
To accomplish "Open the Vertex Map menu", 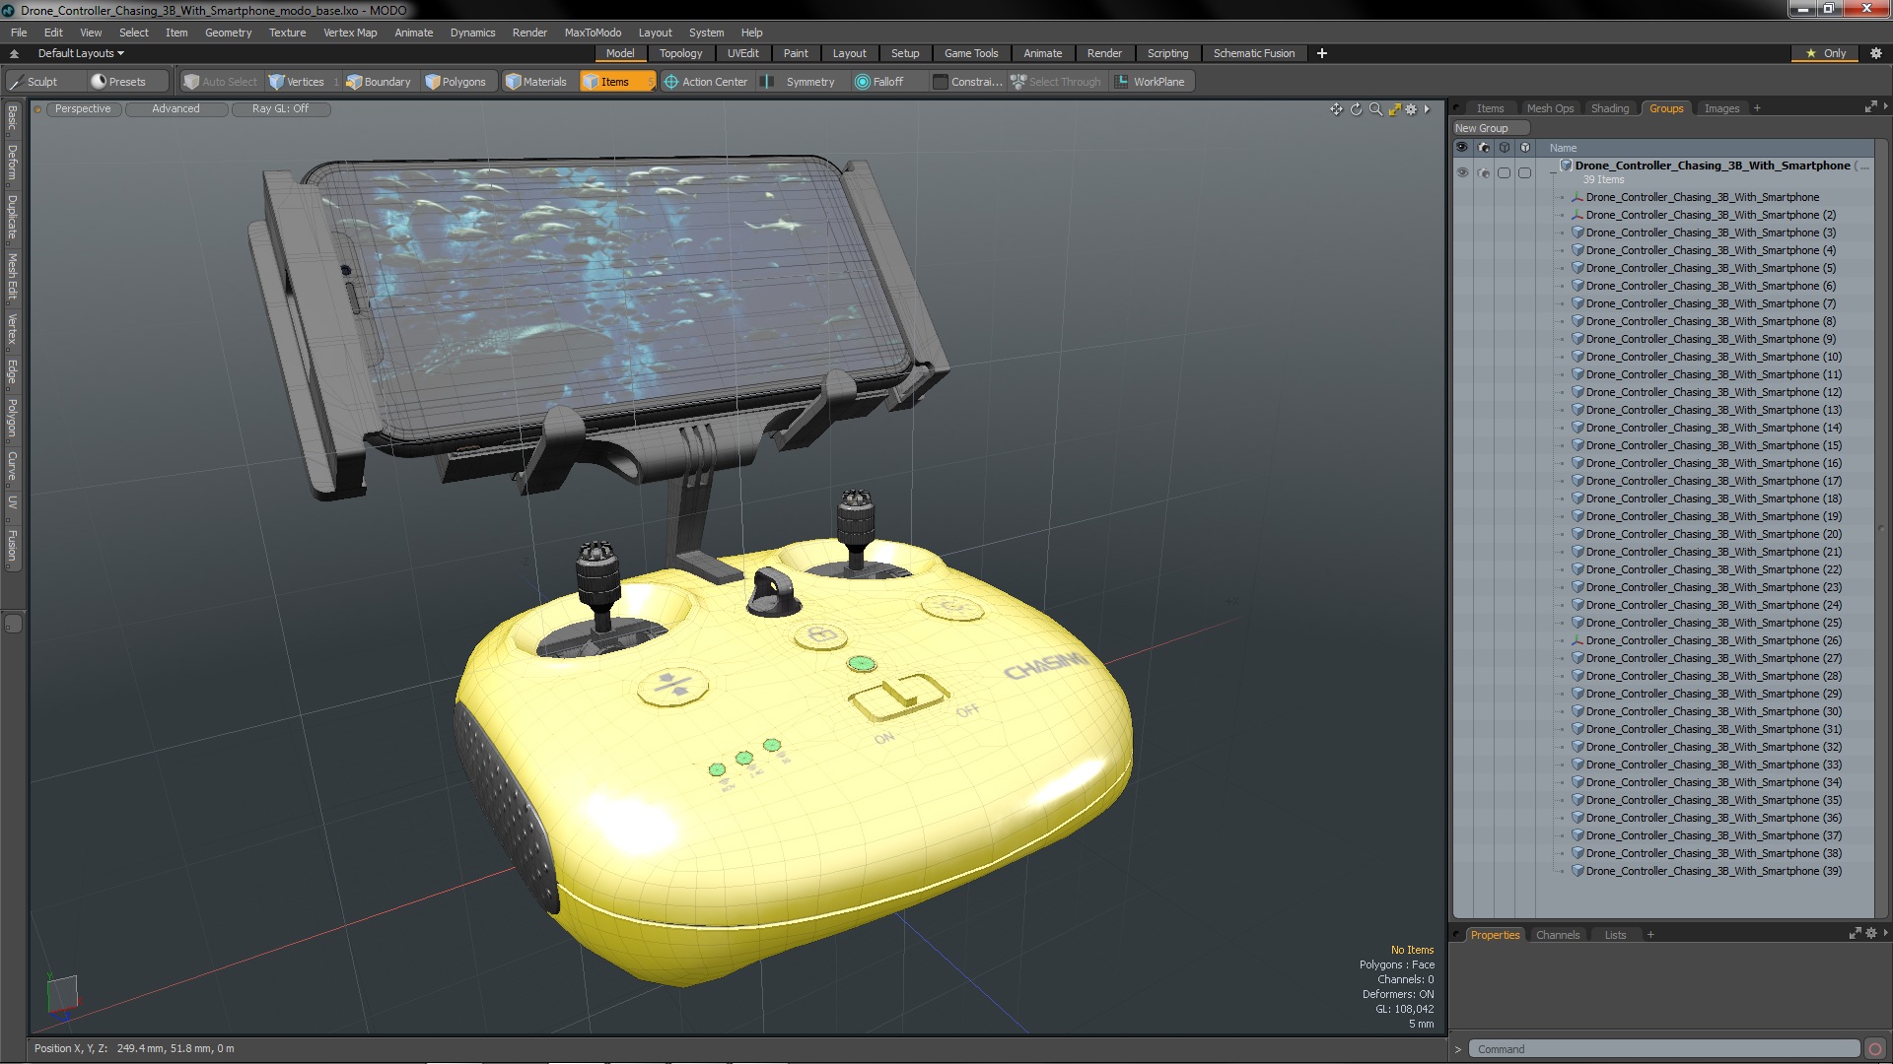I will [x=350, y=33].
